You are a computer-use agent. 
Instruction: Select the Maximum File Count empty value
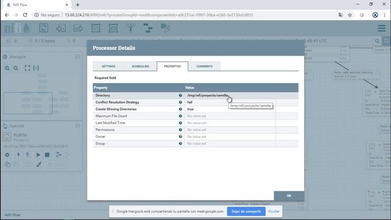[230, 116]
